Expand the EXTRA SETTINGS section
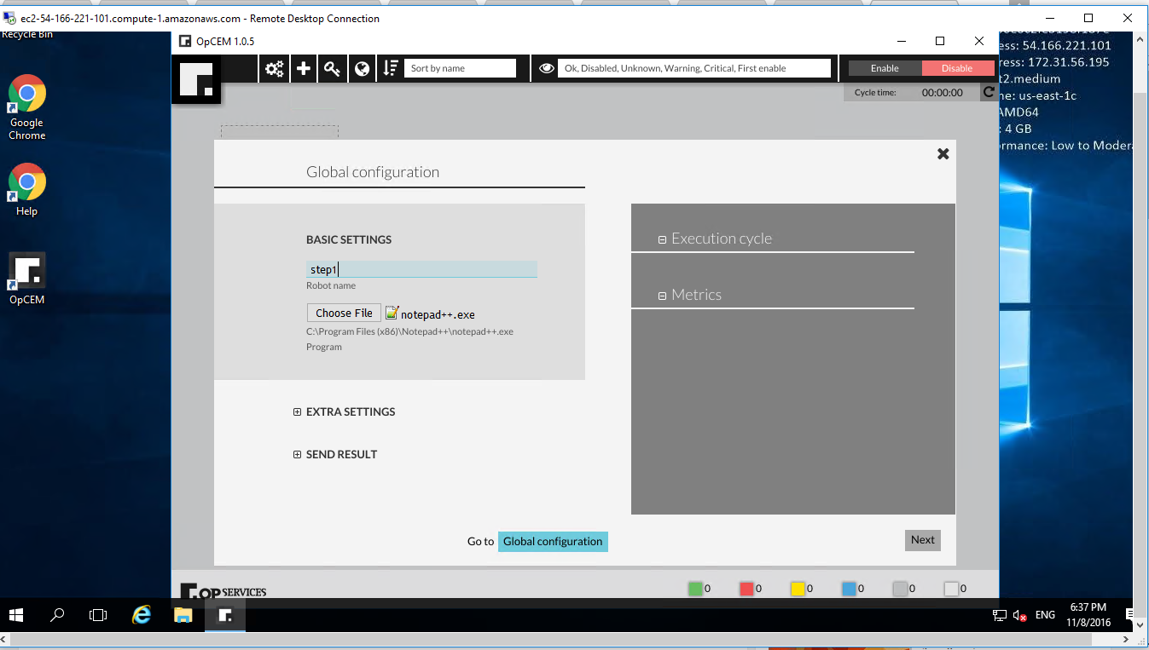Screen dimensions: 1149x650 [298, 412]
